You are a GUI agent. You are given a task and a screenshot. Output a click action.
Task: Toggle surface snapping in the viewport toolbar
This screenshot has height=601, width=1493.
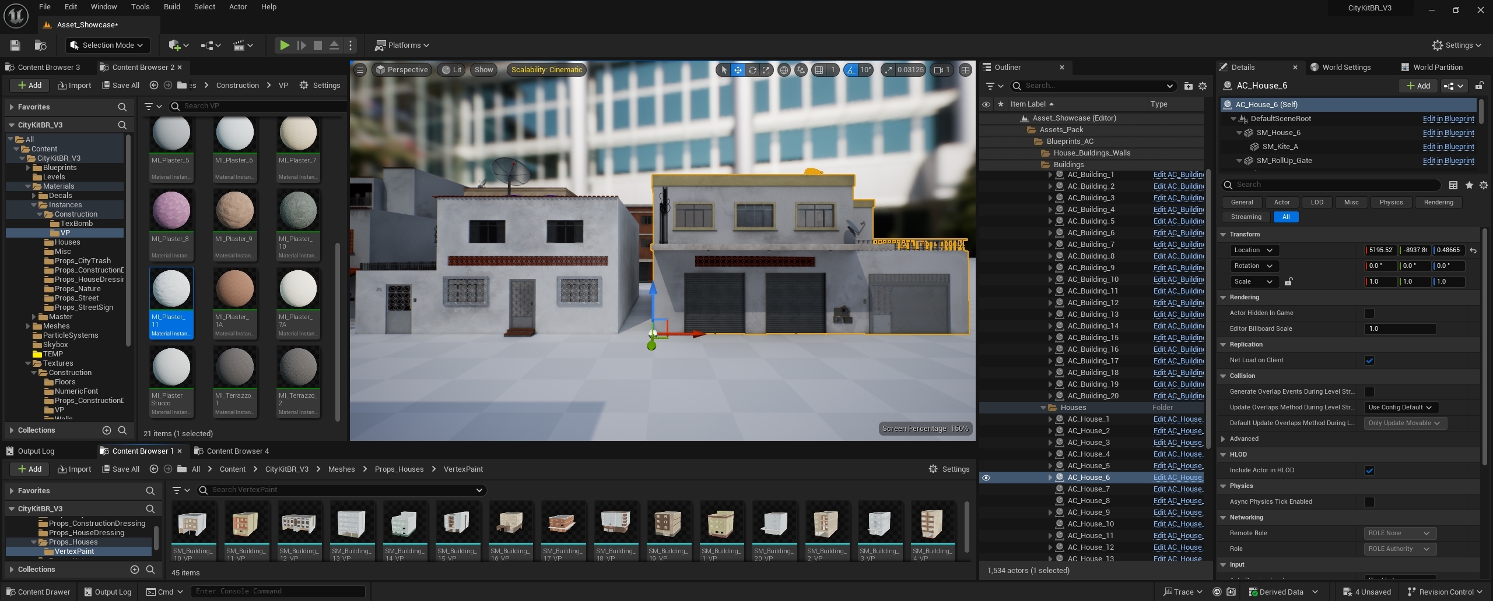click(801, 70)
